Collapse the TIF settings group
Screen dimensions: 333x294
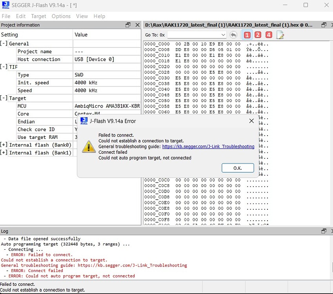click(x=4, y=67)
